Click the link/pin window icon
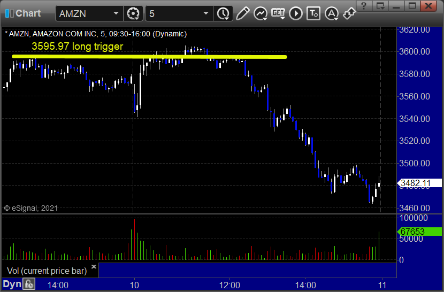This screenshot has width=444, height=292. click(349, 13)
